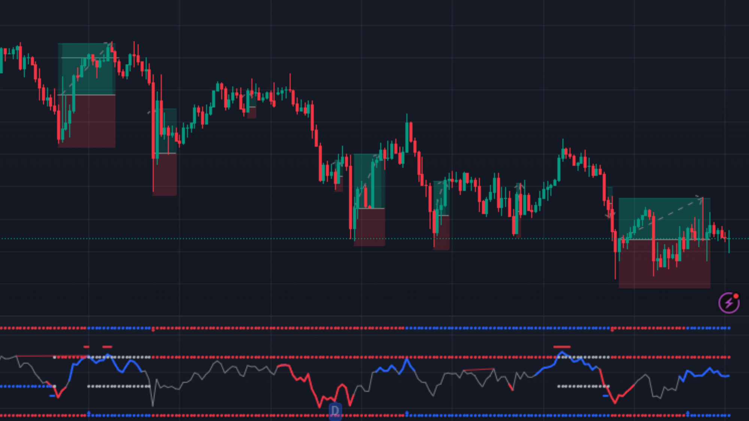Click the rightmost blue diamond on bottom dotted row
The image size is (749, 421).
[687, 413]
